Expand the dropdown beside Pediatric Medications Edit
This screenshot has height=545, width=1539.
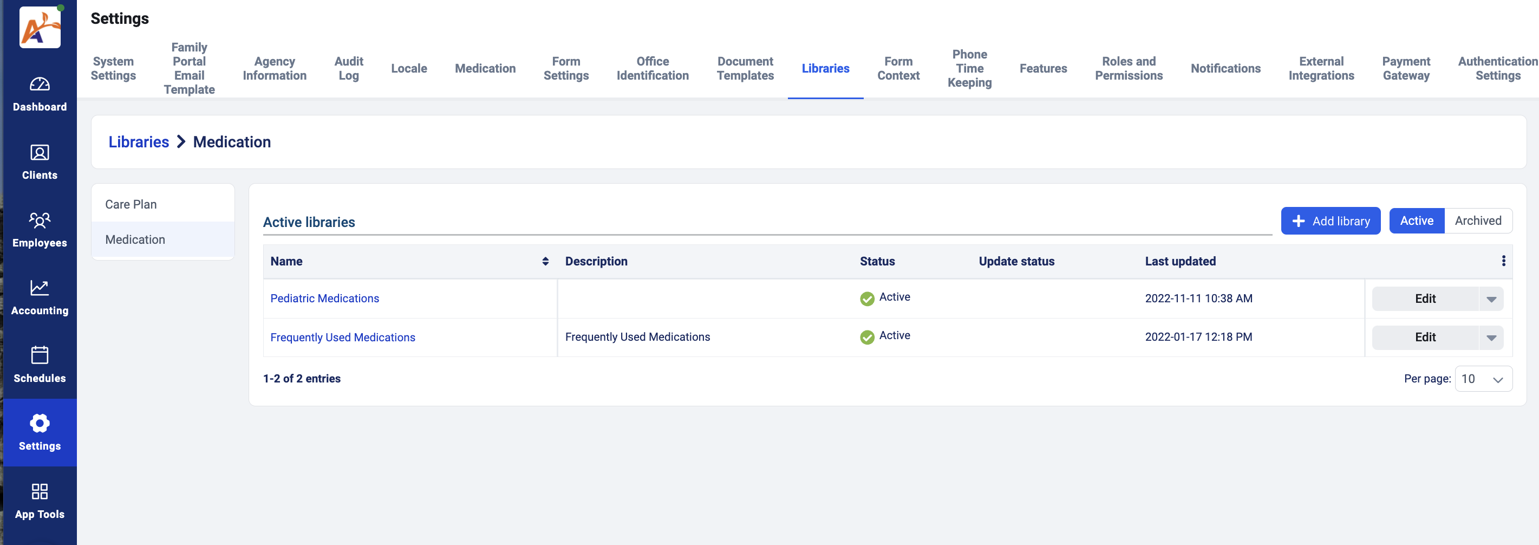point(1491,300)
